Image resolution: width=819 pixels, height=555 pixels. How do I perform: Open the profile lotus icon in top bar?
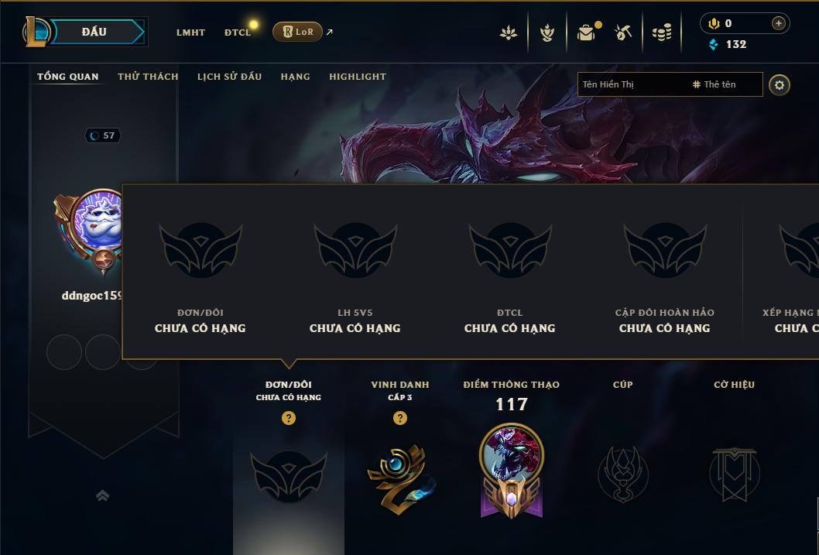(x=509, y=33)
